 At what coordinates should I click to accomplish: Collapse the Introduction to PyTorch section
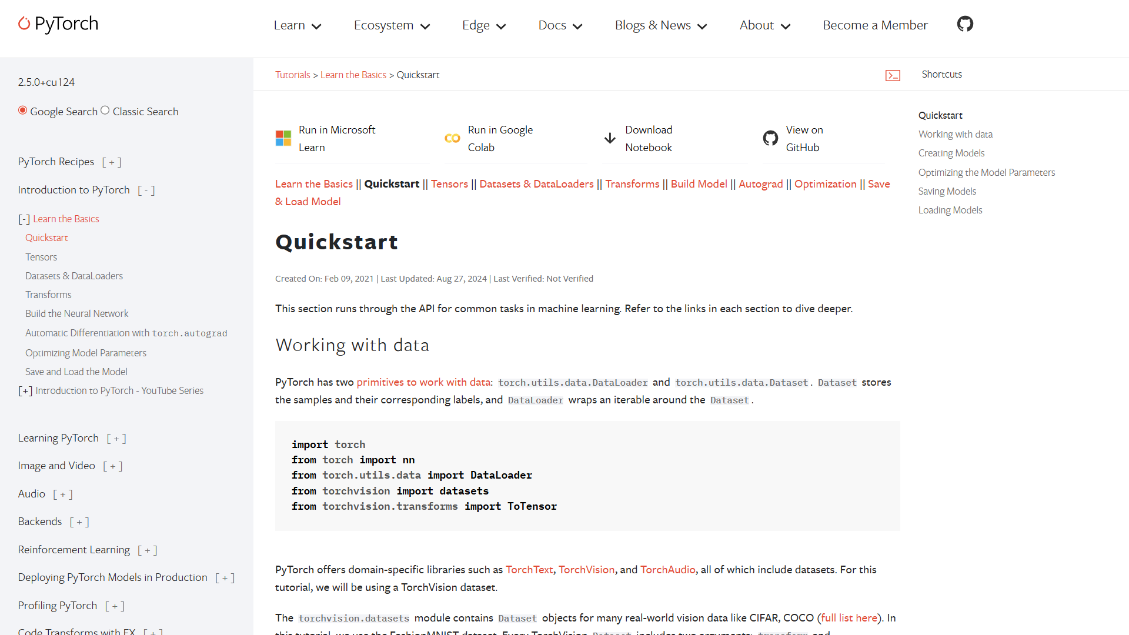pos(146,190)
